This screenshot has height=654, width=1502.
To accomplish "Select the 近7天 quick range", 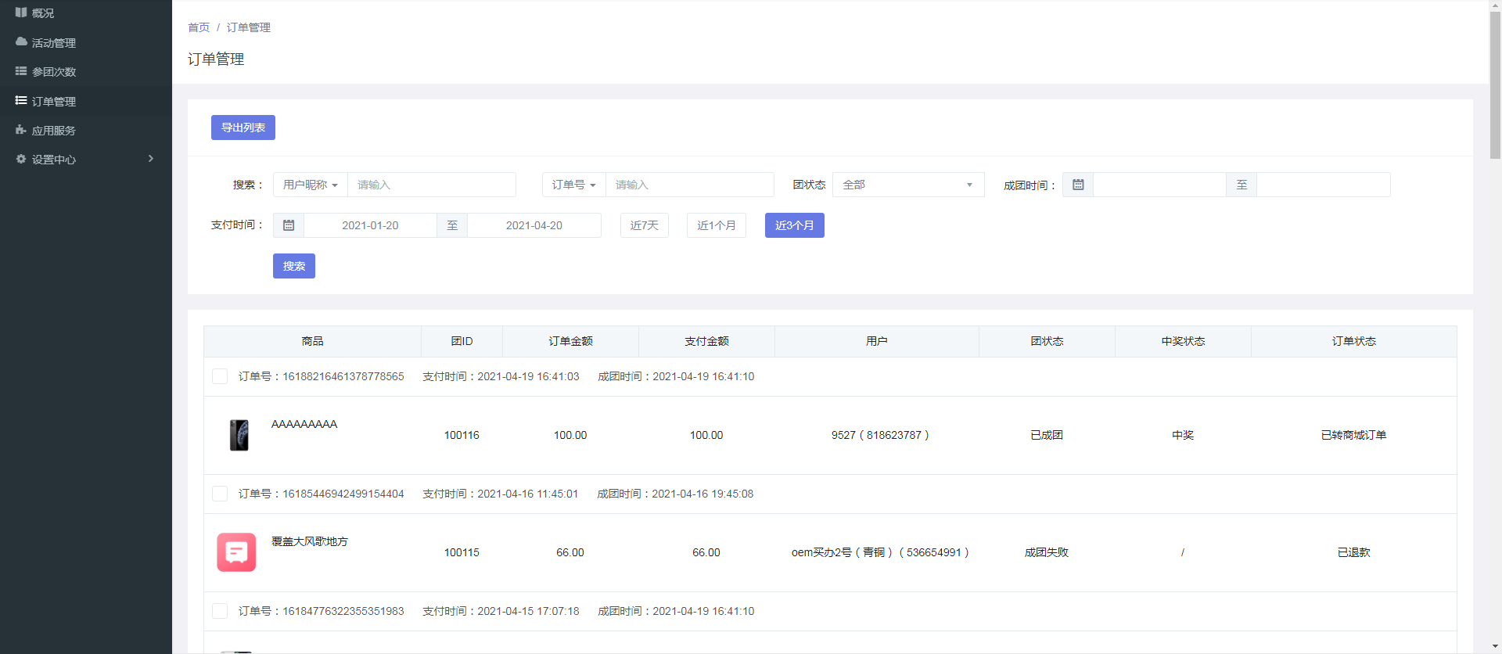I will (645, 225).
